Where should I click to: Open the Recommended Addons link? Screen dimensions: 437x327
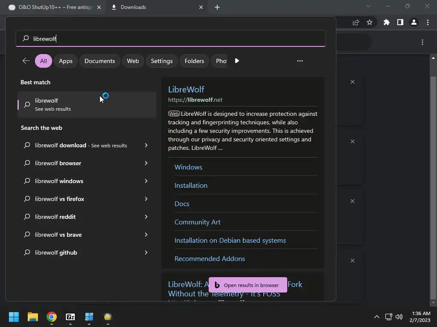[x=210, y=258]
